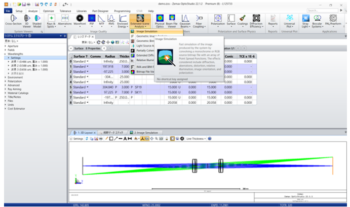350x207 pixels.
Task: Expand the Environment tree node
Action: tap(6, 77)
